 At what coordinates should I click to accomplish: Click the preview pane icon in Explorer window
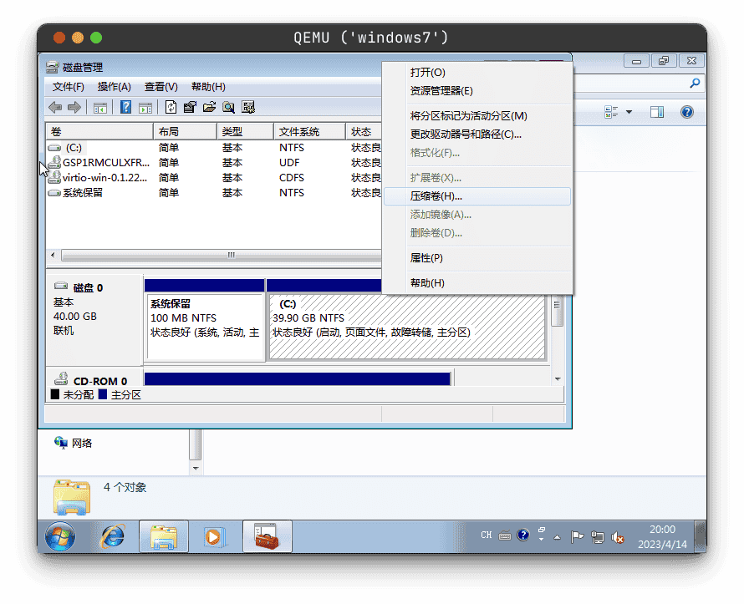tap(657, 112)
